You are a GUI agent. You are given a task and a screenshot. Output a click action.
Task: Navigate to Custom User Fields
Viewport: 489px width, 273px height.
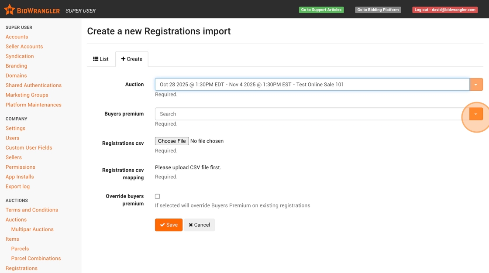[x=29, y=148]
